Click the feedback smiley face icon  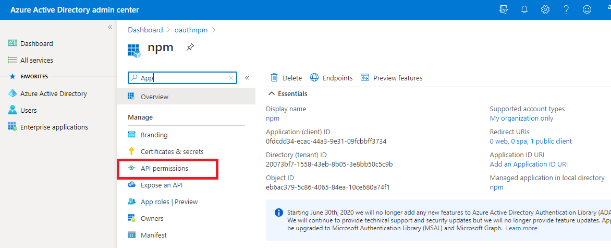[587, 10]
